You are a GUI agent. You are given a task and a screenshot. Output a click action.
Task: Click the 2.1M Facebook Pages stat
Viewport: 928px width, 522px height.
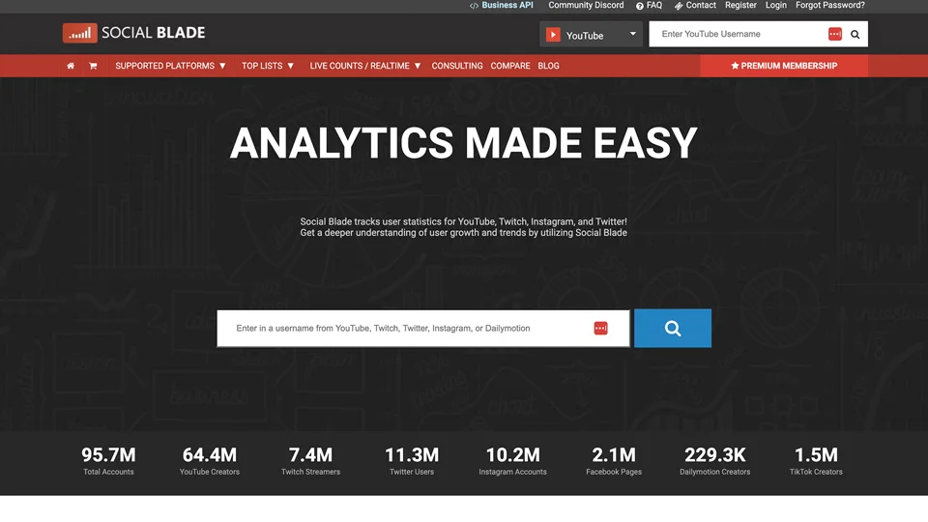click(x=614, y=461)
